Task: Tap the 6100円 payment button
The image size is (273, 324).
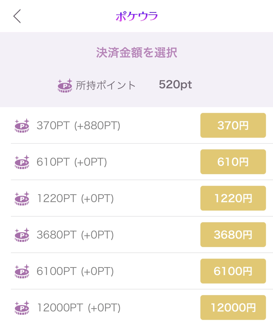Action: coord(233,271)
